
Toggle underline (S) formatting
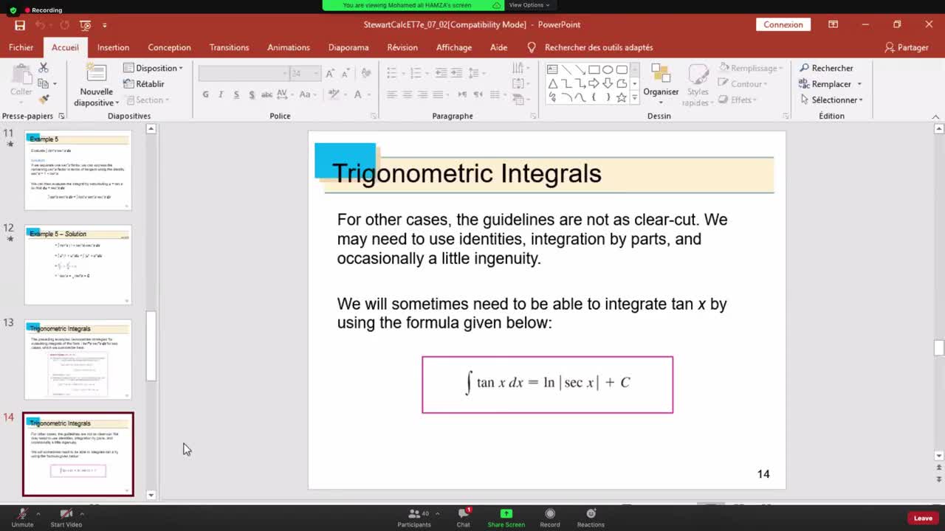236,94
